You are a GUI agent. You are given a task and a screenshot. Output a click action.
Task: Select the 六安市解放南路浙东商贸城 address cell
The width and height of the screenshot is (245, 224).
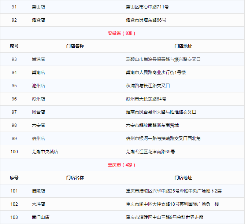pyautogui.click(x=152, y=125)
